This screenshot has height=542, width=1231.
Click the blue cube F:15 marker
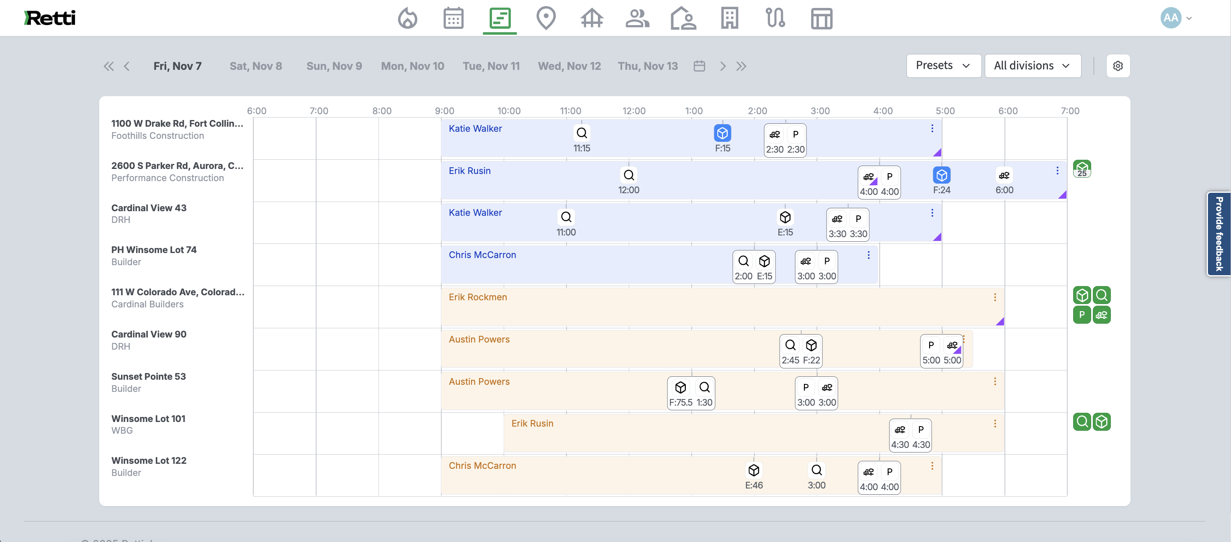coord(722,133)
